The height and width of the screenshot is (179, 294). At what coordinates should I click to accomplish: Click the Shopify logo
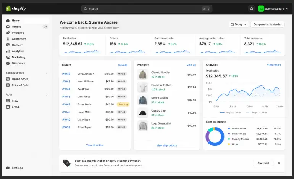pyautogui.click(x=16, y=9)
